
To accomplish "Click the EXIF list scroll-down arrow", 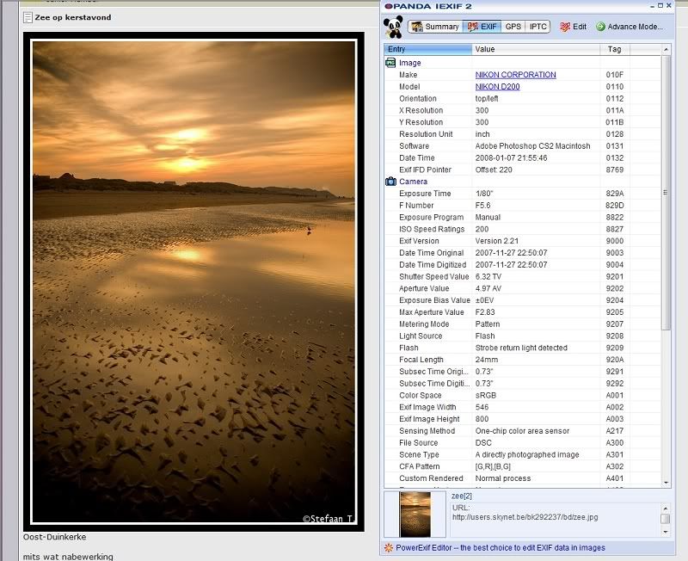I will coord(666,483).
